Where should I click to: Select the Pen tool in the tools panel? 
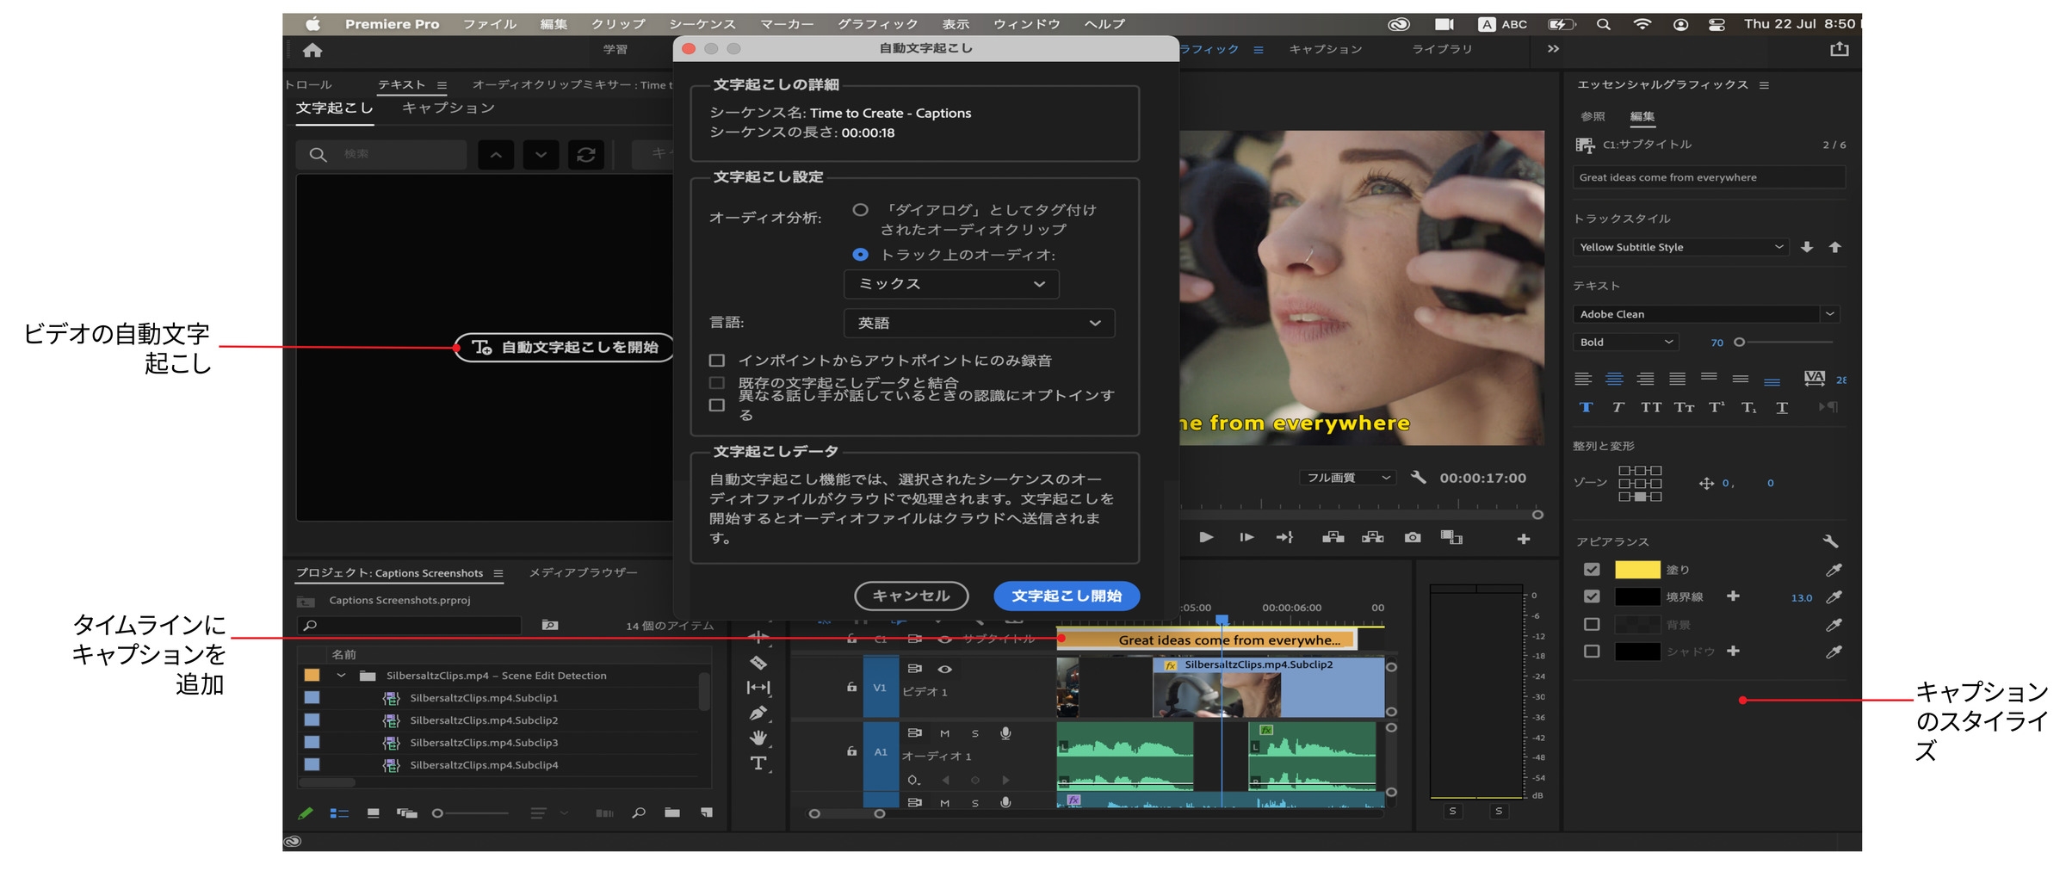[x=758, y=713]
